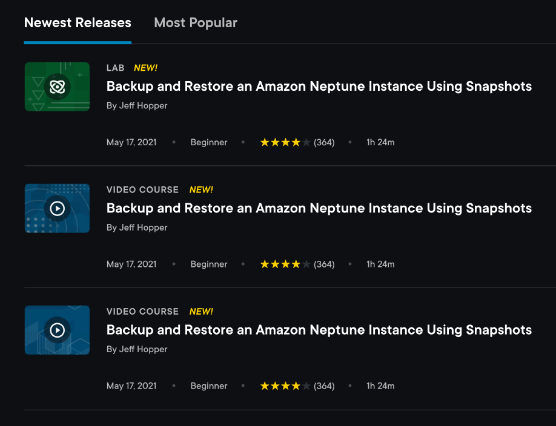Click the VIDEO COURSE label in the middle row
This screenshot has height=426, width=556.
142,190
